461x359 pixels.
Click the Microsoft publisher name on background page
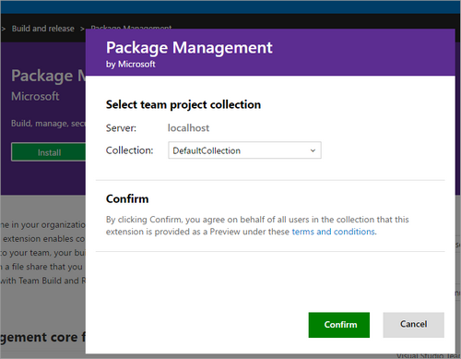(x=35, y=96)
